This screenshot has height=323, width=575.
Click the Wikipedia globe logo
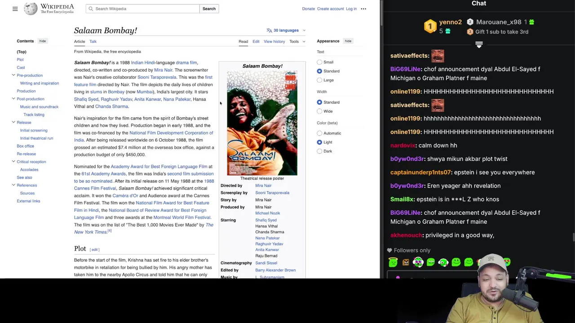coord(31,9)
